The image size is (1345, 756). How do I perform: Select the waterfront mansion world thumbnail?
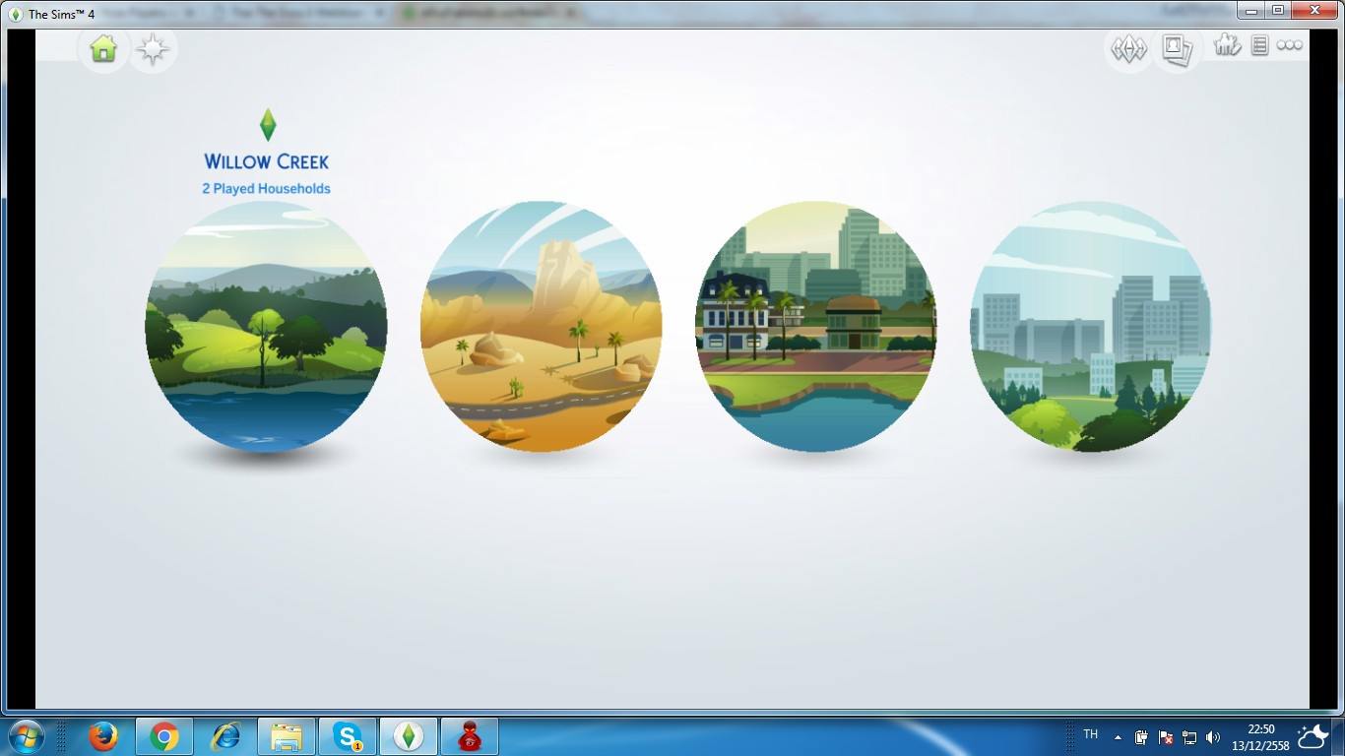[815, 327]
